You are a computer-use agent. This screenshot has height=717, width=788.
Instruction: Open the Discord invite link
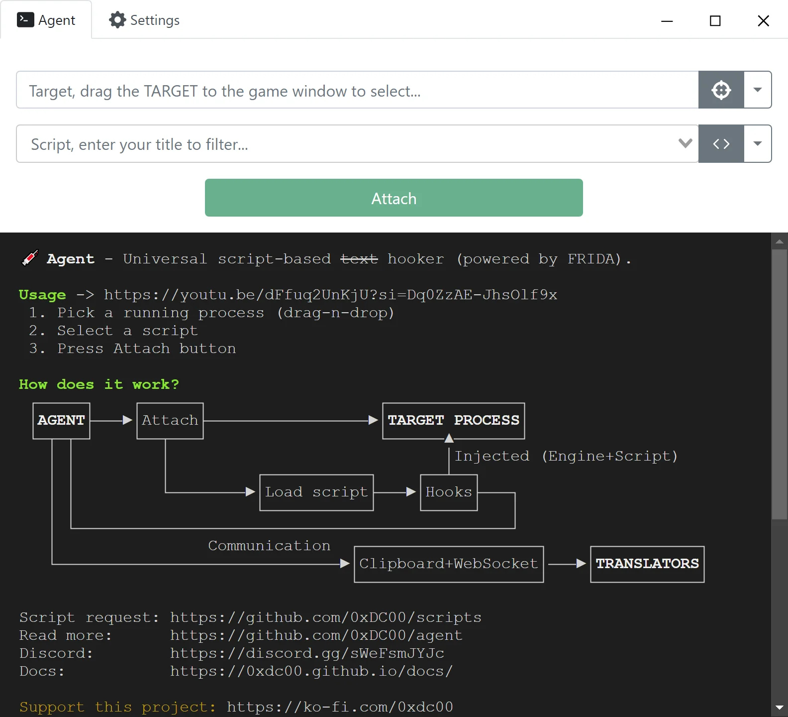(307, 653)
